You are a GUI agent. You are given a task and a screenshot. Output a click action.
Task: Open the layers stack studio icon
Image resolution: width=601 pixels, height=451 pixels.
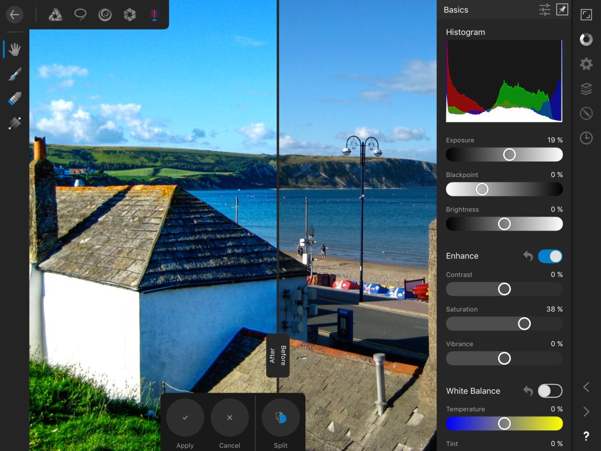(x=586, y=89)
